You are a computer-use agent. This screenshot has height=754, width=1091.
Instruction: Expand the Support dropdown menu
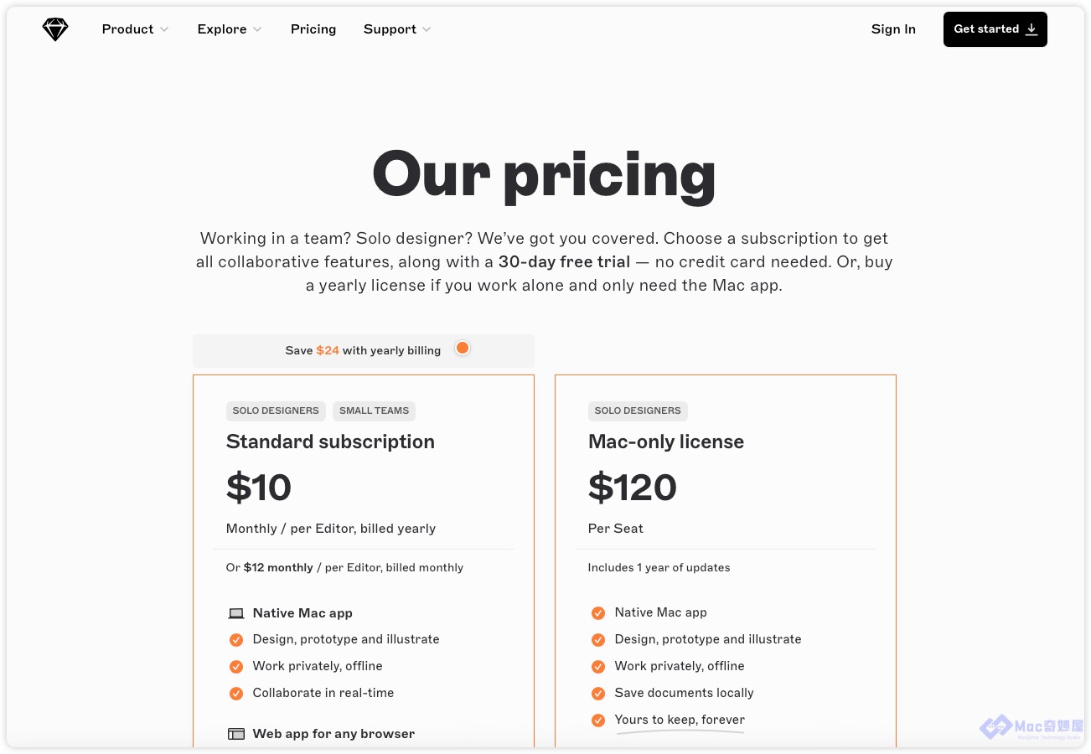click(x=397, y=29)
